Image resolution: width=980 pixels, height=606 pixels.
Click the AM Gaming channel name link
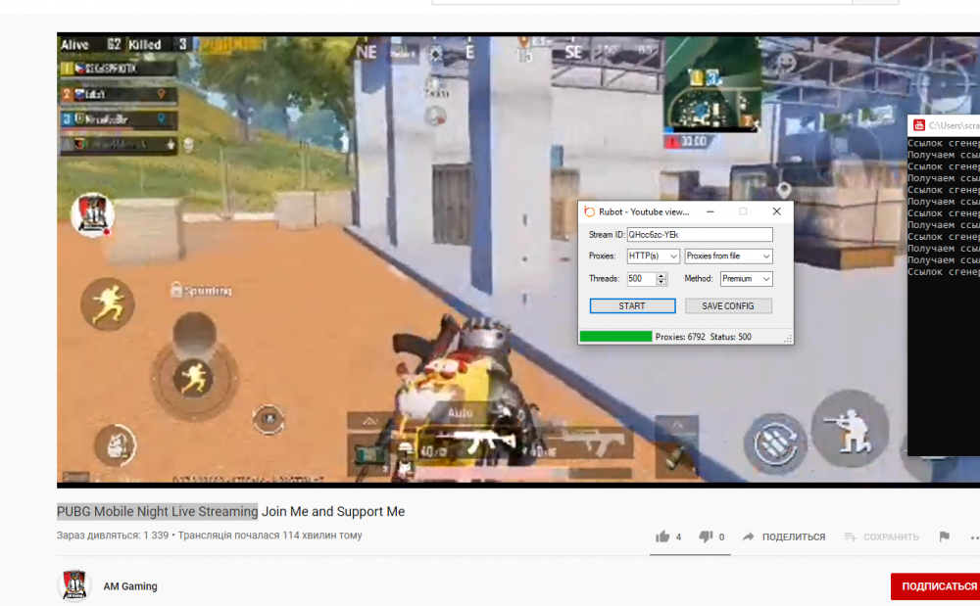(130, 586)
